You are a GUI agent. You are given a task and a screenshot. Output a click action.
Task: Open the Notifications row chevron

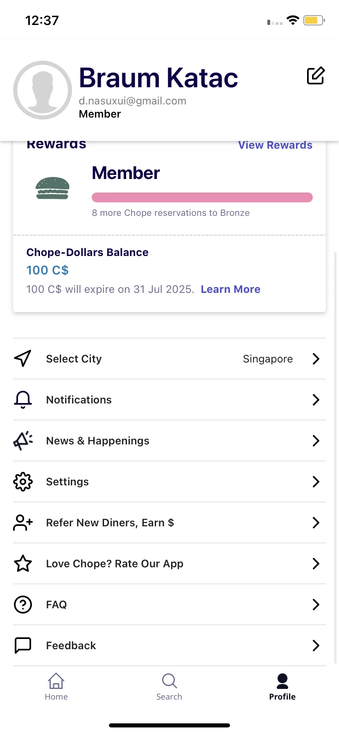coord(316,400)
